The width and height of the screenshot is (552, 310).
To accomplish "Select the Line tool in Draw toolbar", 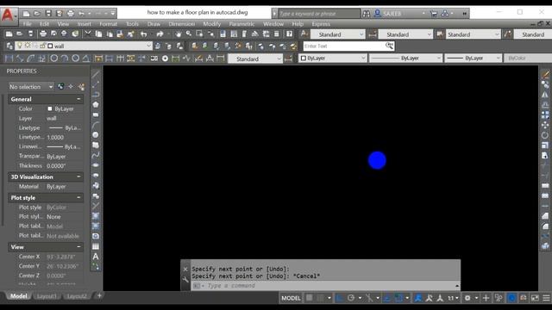I will pos(96,74).
